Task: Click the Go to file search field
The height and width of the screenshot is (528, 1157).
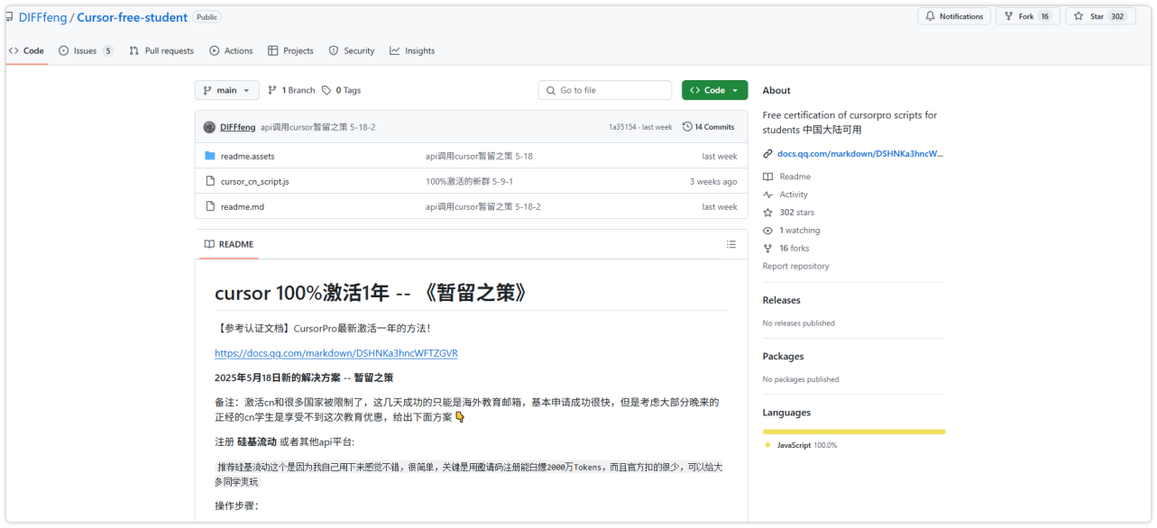Action: coord(605,90)
